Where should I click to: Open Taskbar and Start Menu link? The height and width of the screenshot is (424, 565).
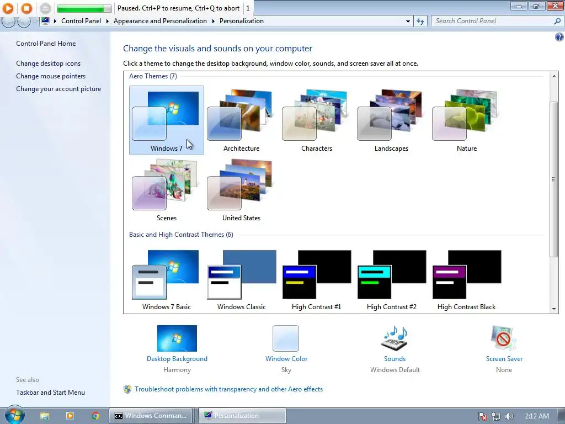click(50, 393)
